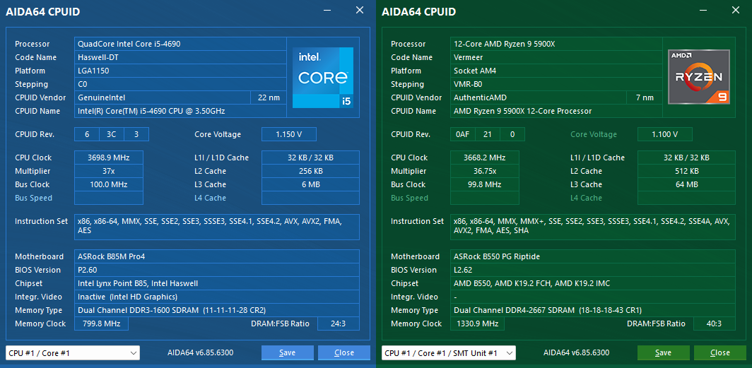Click the 'LGA1150' platform value
The width and height of the screenshot is (752, 368).
tap(180, 71)
